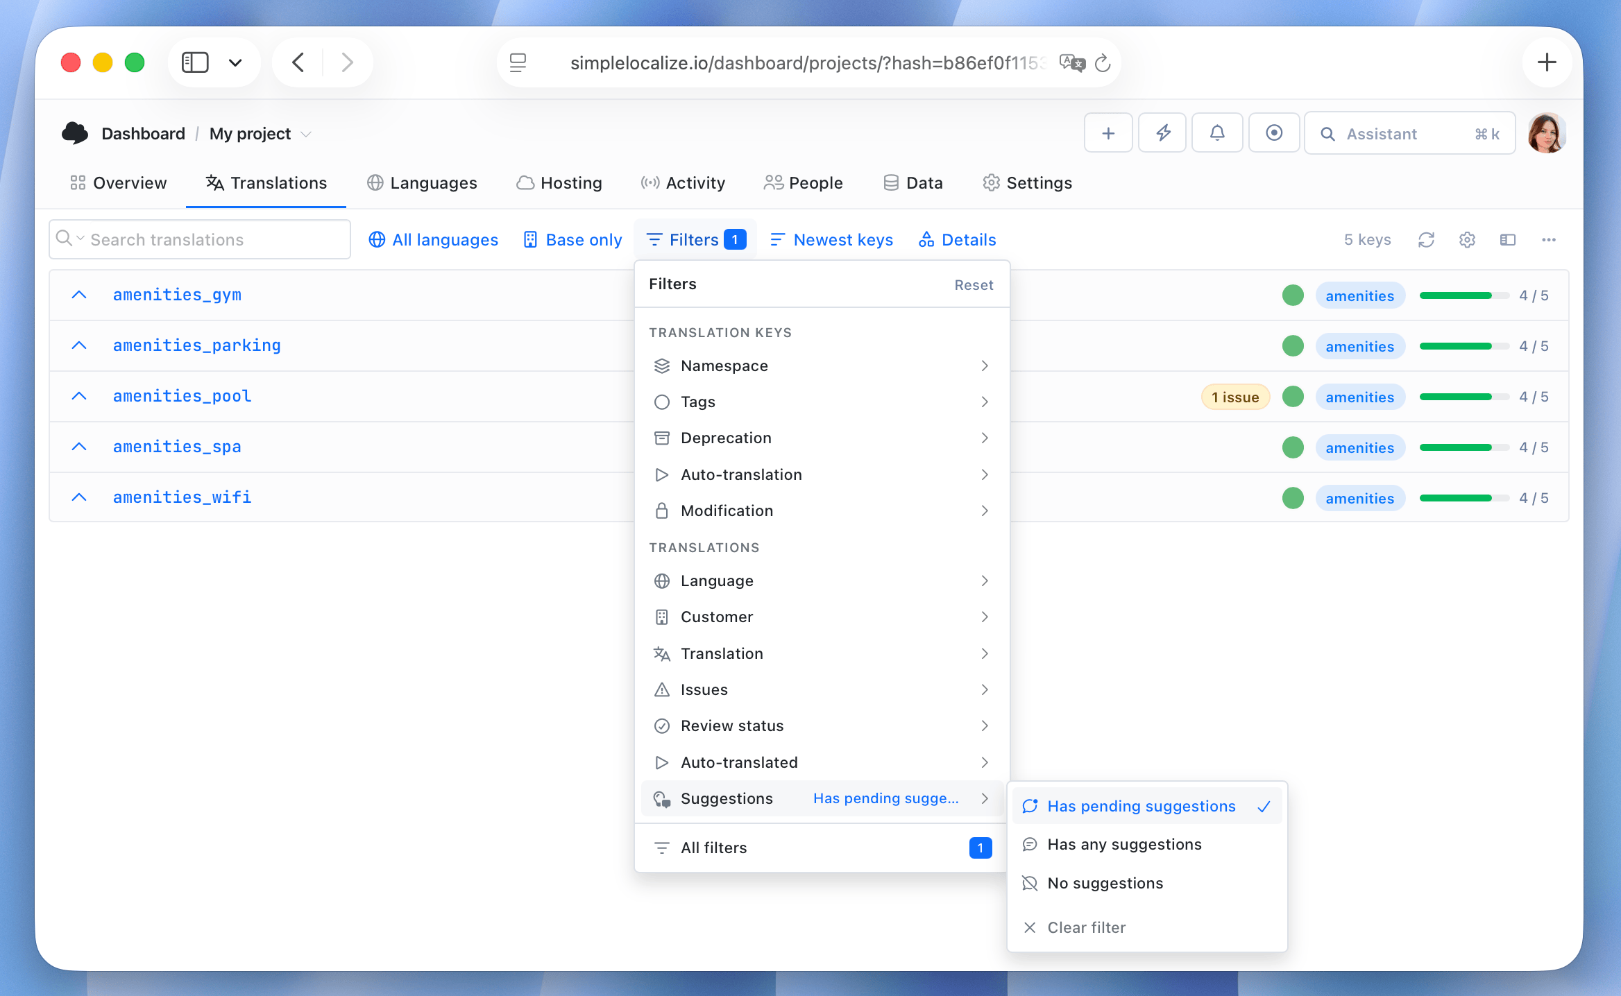Collapse the amenities_pool row
Screen dimensions: 1621x996
(79, 396)
